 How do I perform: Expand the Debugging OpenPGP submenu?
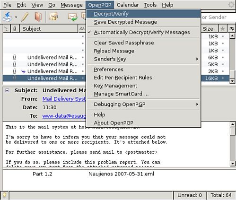(143, 104)
